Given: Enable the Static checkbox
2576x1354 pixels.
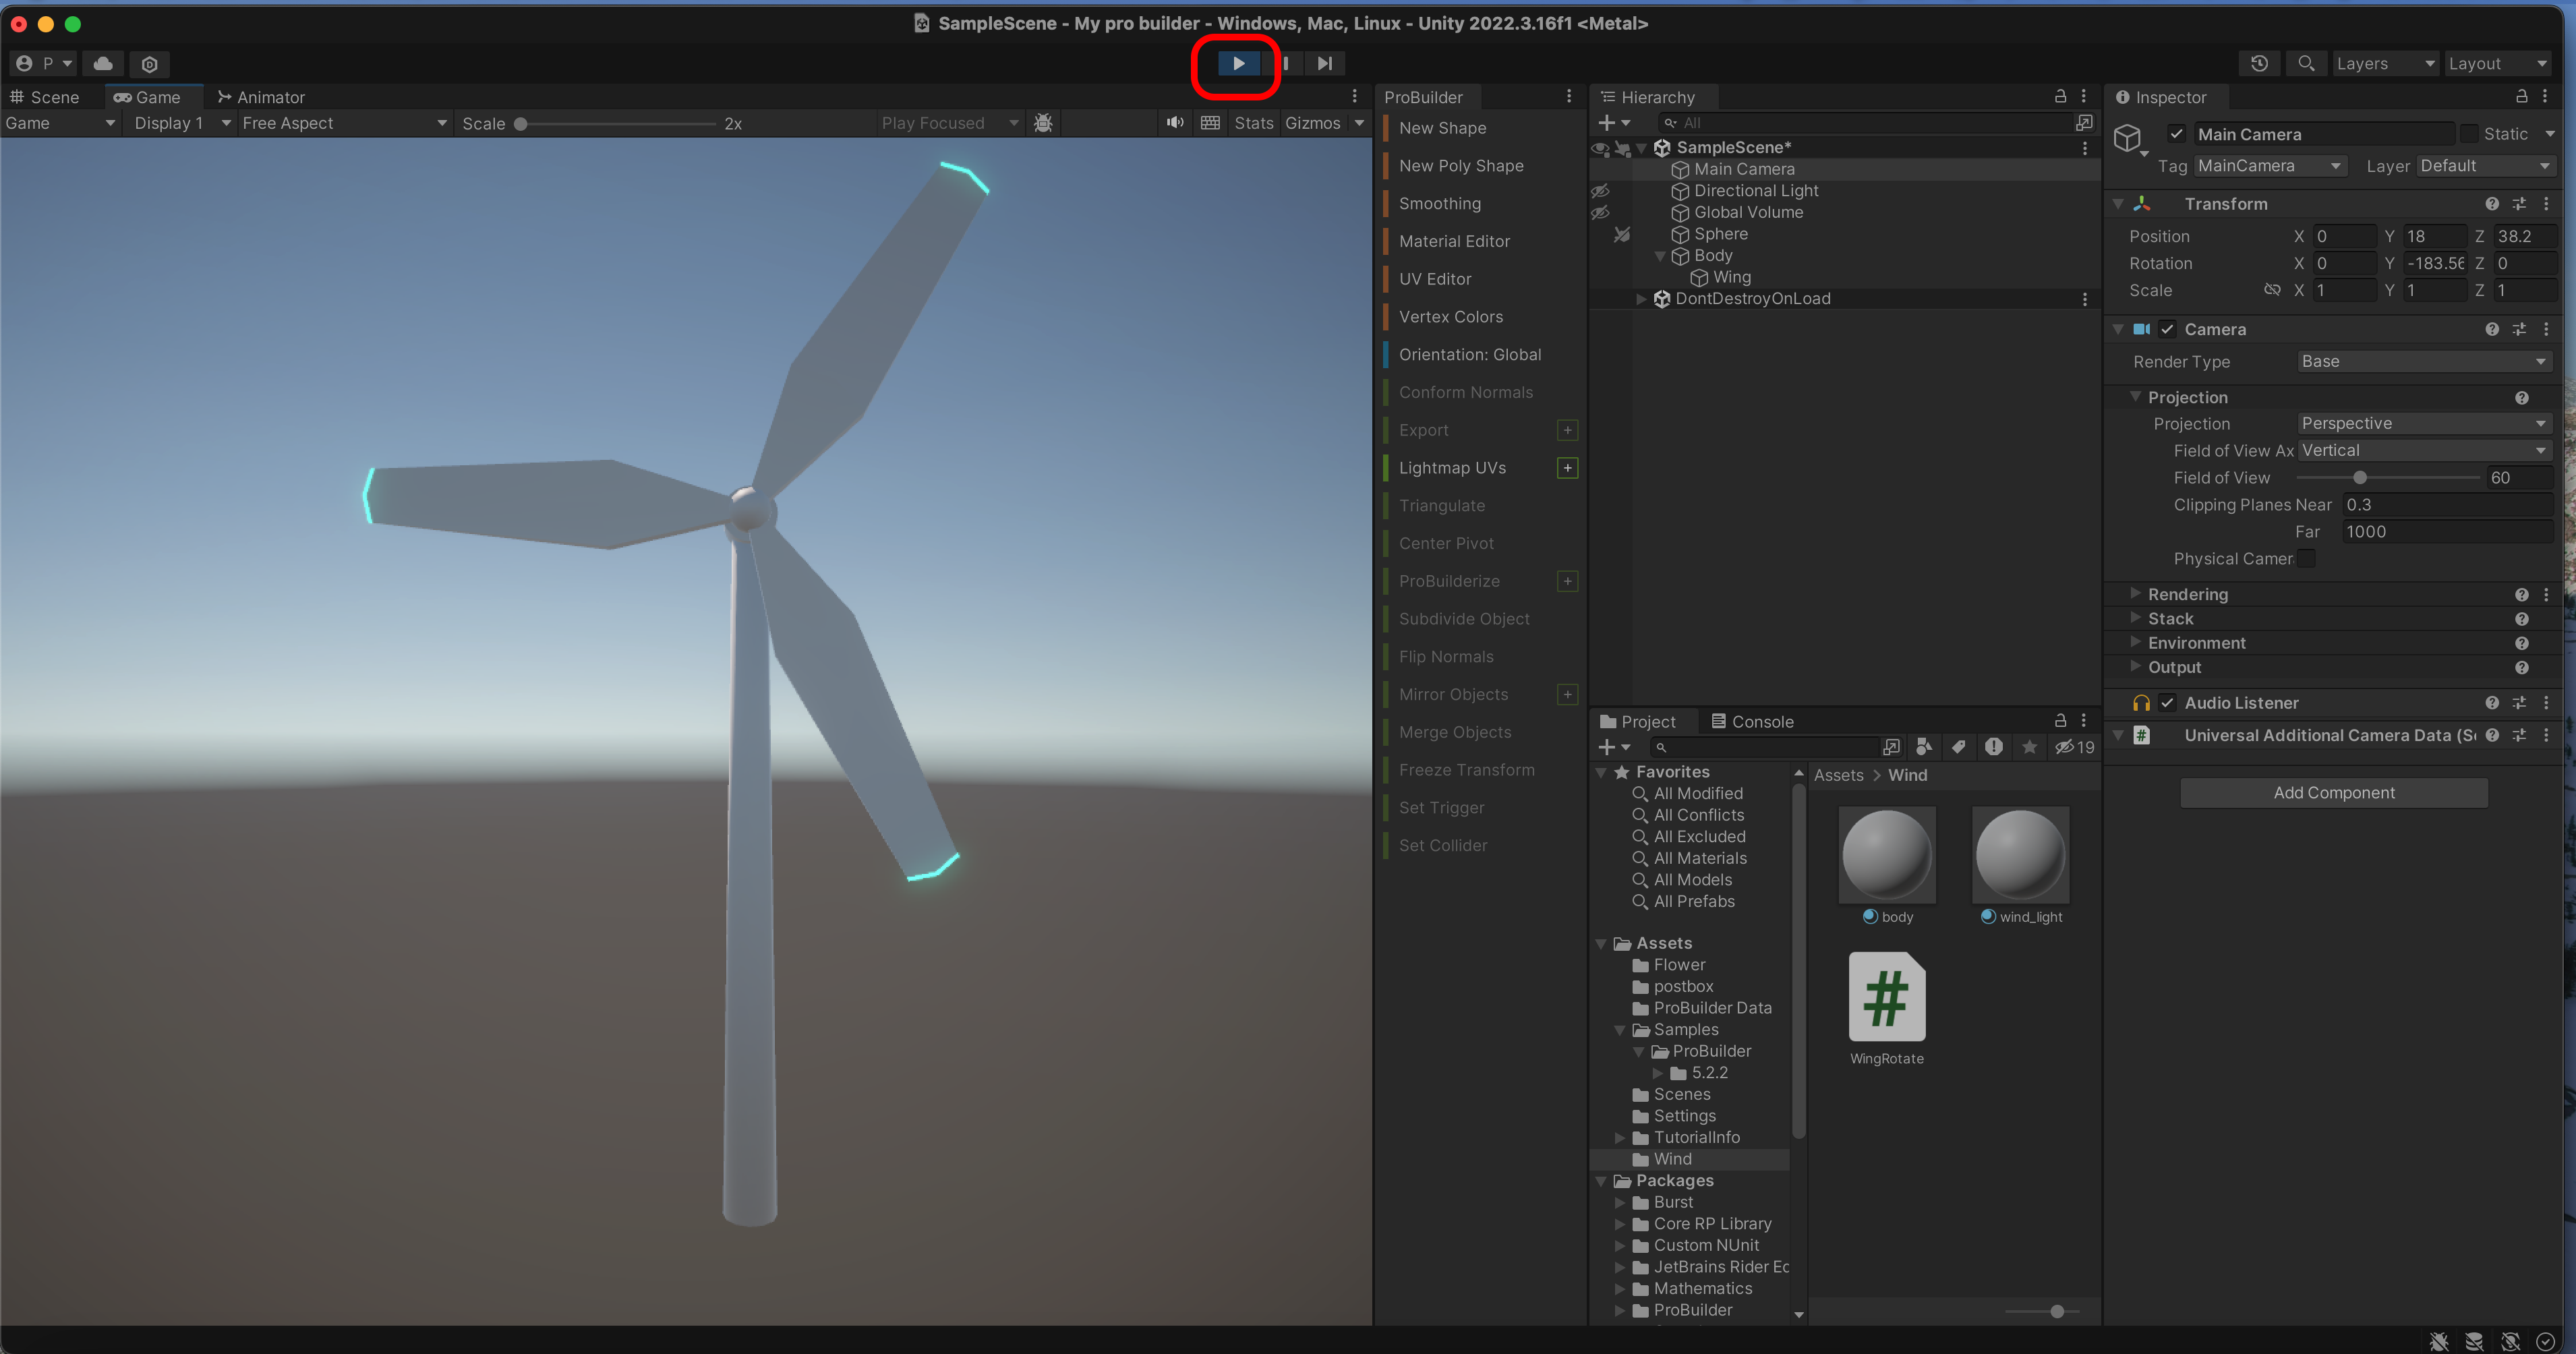Looking at the screenshot, I should point(2470,133).
